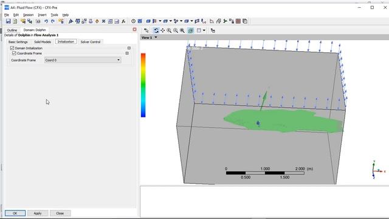Open the Session menu

tap(29, 15)
